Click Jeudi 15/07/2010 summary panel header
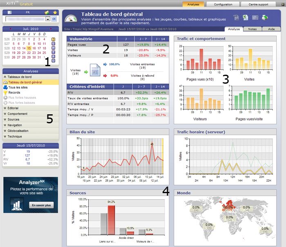This screenshot has width=286, height=247. tap(31, 145)
